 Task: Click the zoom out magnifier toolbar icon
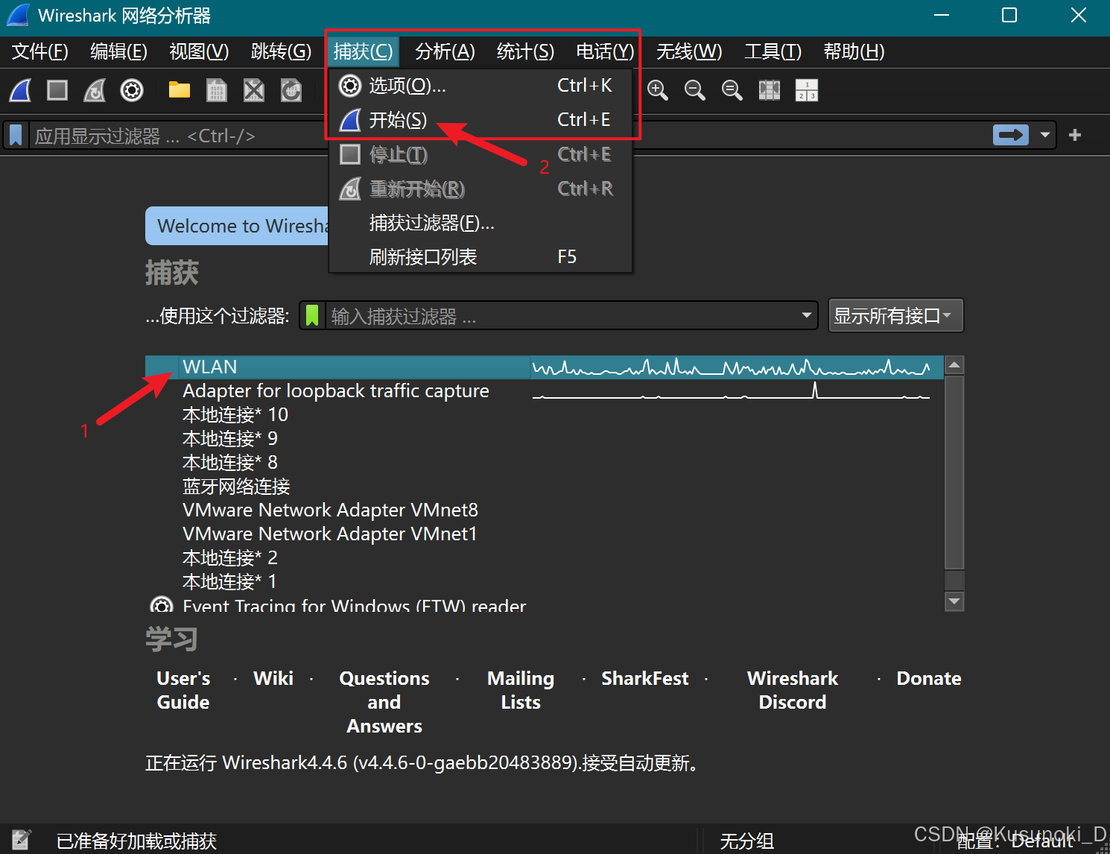pos(694,90)
